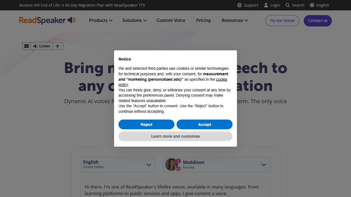Open the Custom Voice page
Screen dimensions: 351x197
point(171,20)
